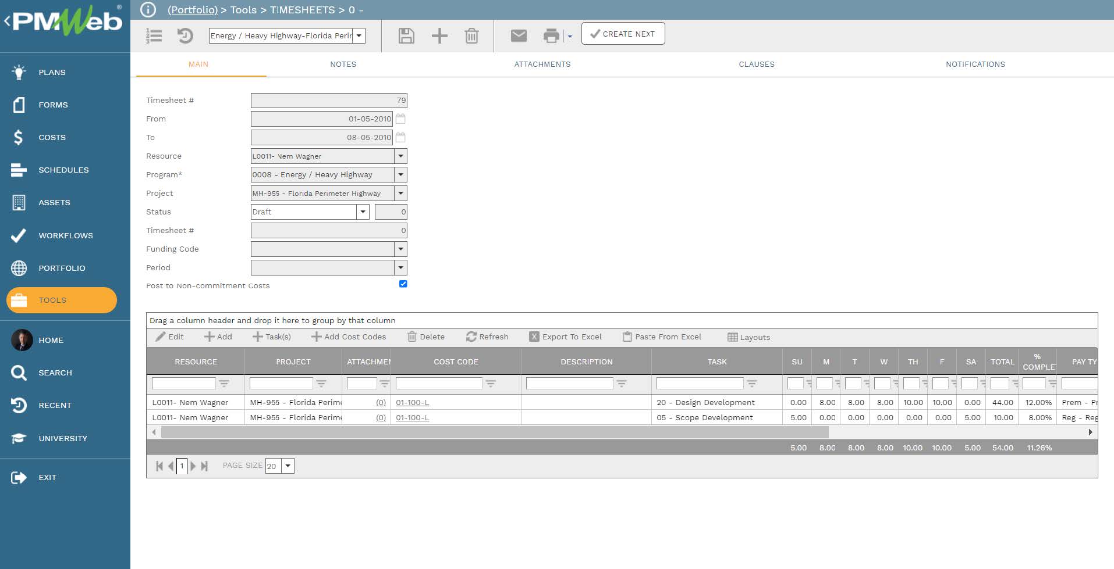Click the RESOURCE column filter icon
The width and height of the screenshot is (1114, 569).
(x=224, y=384)
